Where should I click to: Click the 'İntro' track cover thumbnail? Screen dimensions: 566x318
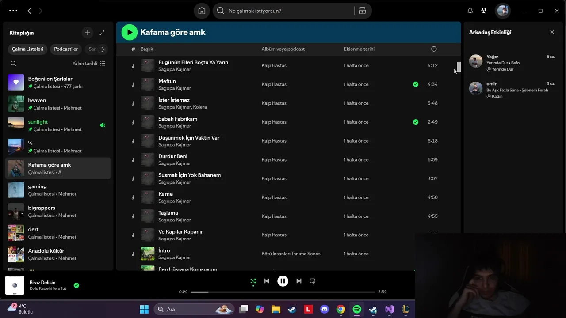148,254
